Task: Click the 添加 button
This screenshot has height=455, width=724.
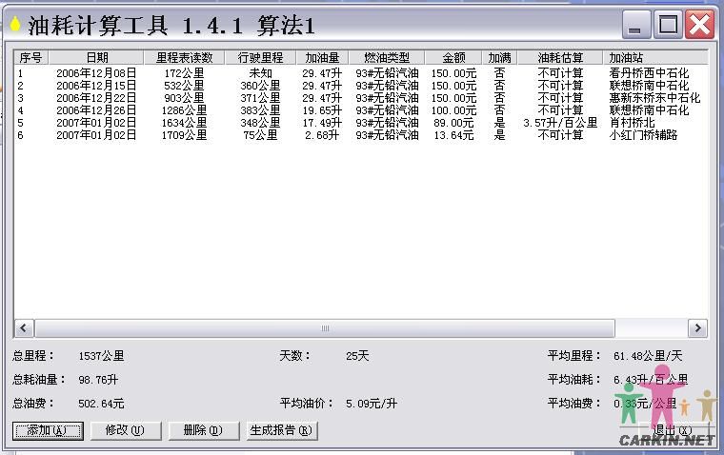Action: 47,430
